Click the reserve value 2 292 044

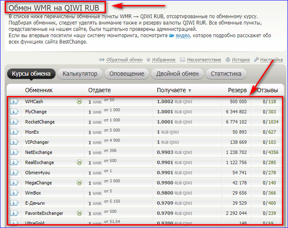(236, 213)
